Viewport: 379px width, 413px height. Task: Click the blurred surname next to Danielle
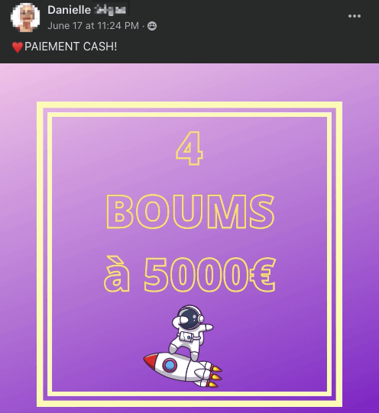(x=110, y=10)
